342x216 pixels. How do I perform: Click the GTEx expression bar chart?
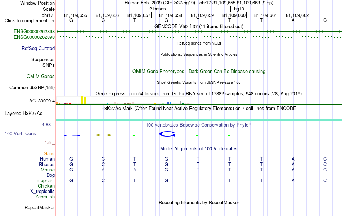pyautogui.click(x=124, y=100)
